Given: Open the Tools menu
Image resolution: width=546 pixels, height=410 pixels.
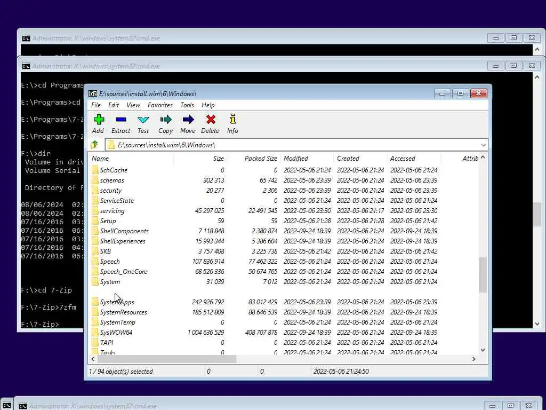Looking at the screenshot, I should [187, 105].
